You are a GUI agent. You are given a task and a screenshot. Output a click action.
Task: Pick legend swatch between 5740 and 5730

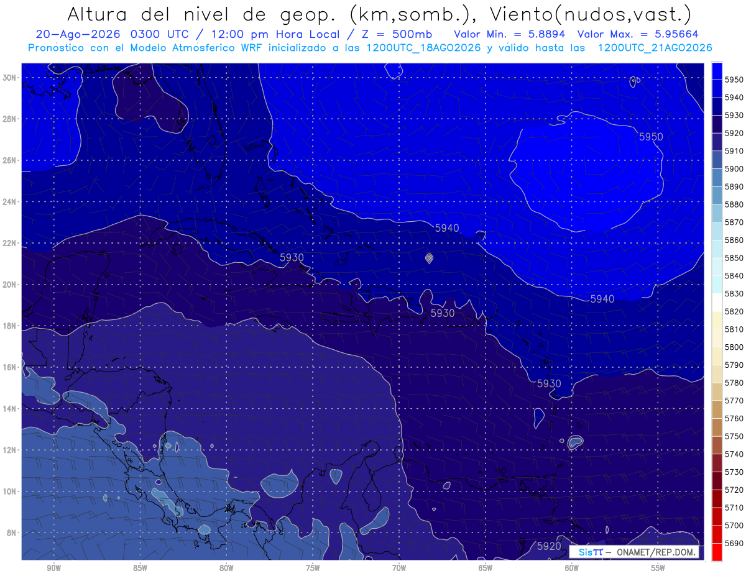[x=717, y=463]
